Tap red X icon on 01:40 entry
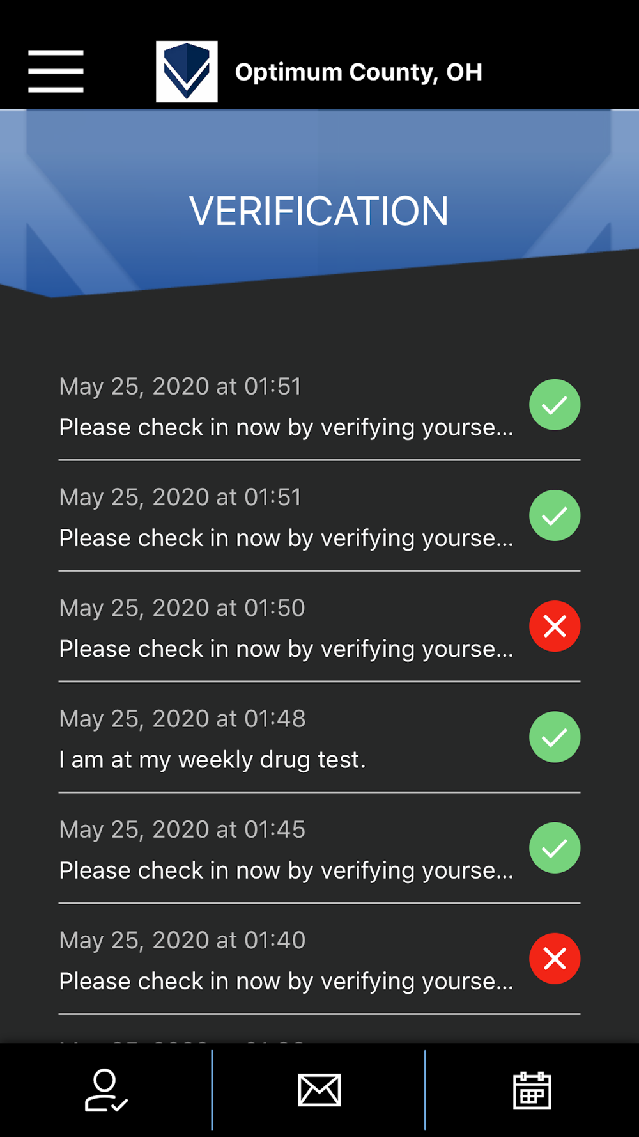 [555, 959]
